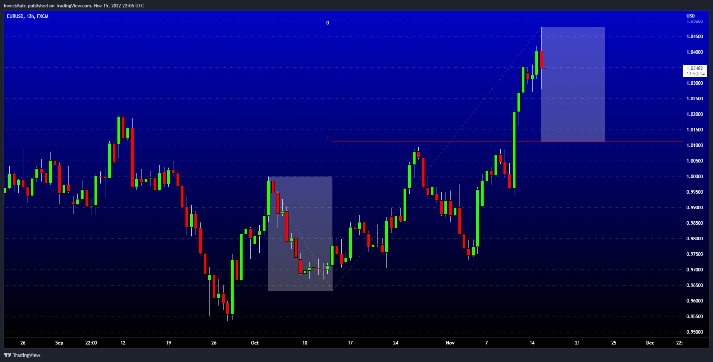Click the 25 date label on the time axis

click(614, 343)
